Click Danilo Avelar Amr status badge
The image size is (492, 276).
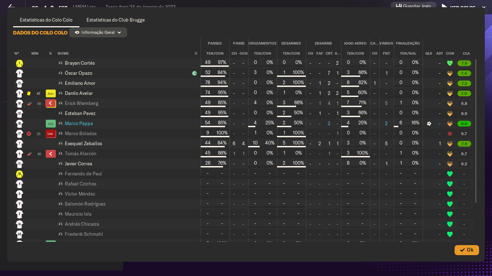click(x=51, y=93)
